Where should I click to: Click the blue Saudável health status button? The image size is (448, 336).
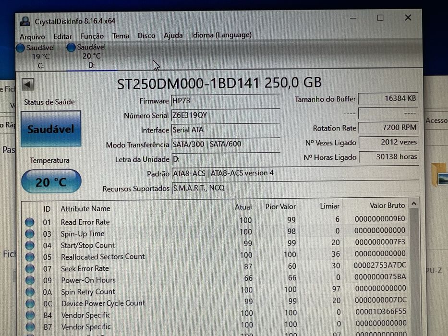click(51, 129)
